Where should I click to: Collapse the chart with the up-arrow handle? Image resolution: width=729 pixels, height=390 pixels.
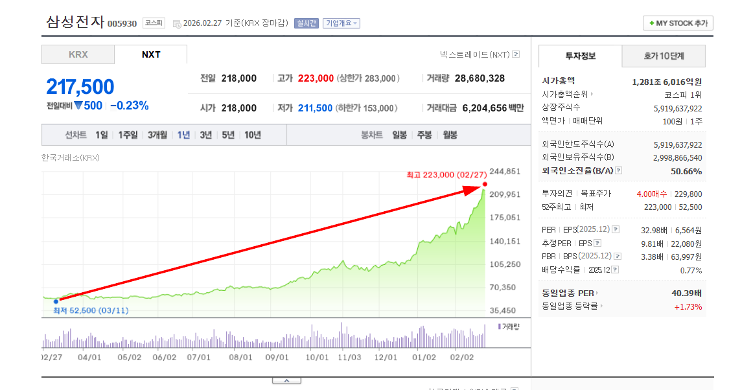pos(287,381)
